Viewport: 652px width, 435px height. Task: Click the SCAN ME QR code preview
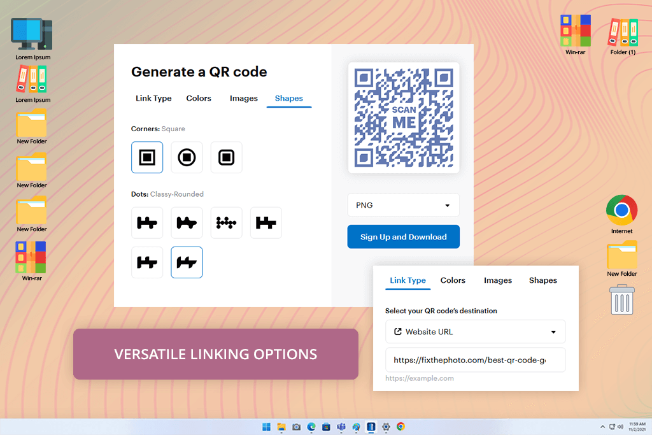[404, 118]
